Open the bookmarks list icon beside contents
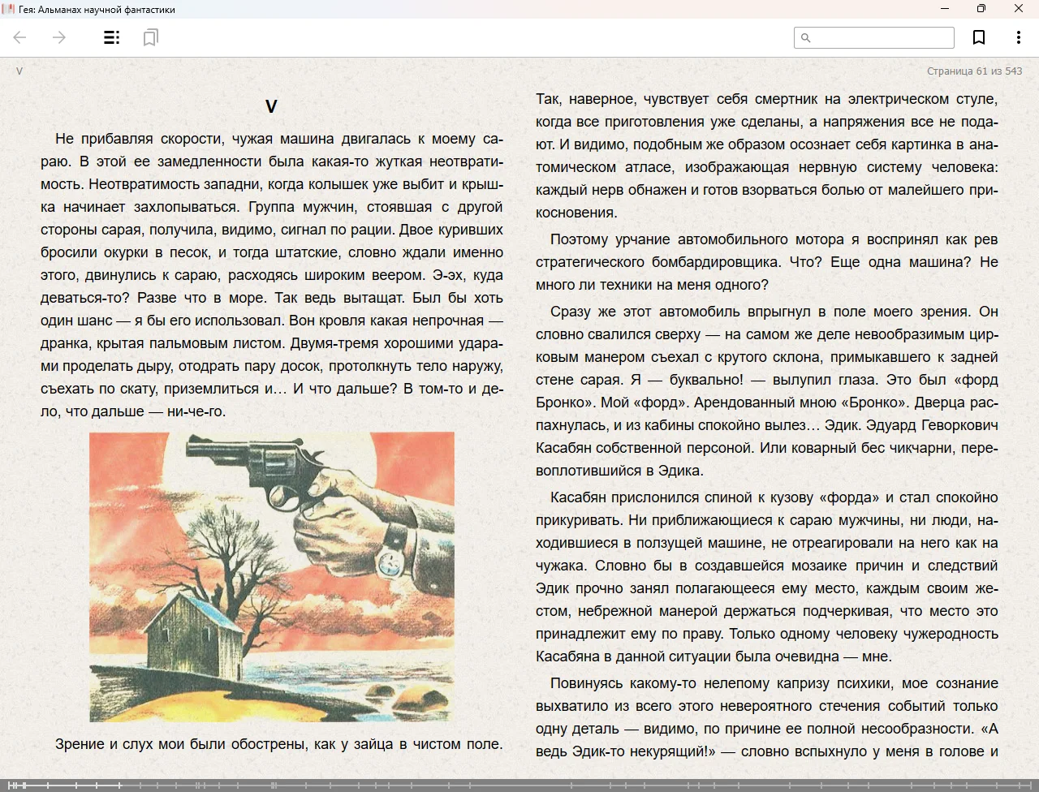The width and height of the screenshot is (1039, 792). [151, 37]
